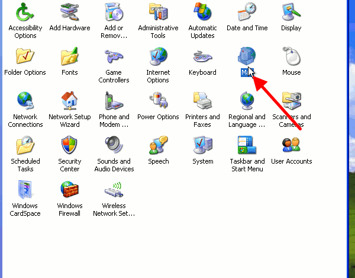The height and width of the screenshot is (278, 355).
Task: Click the "Fonts" label
Action: pos(69,72)
